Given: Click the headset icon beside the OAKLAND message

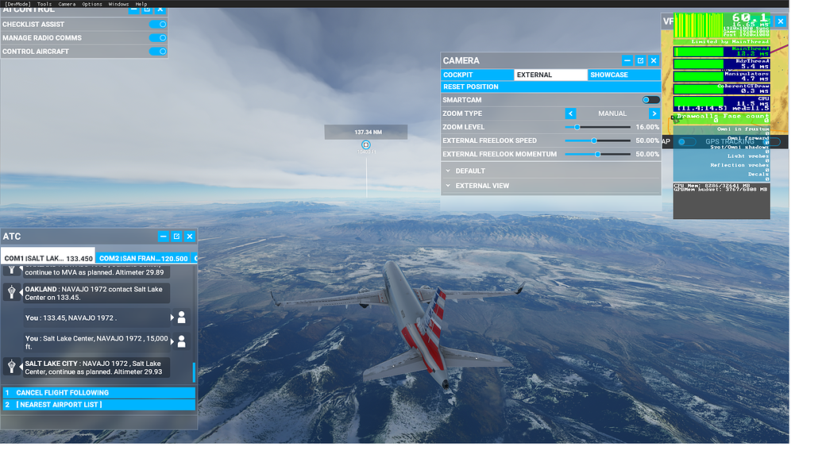Looking at the screenshot, I should 11,291.
